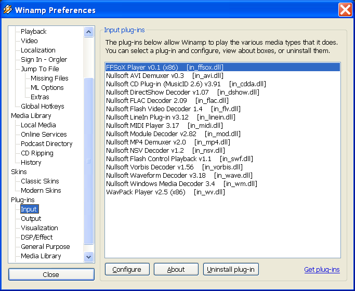Click the About button
Screen dimensions: 355x291
176,270
